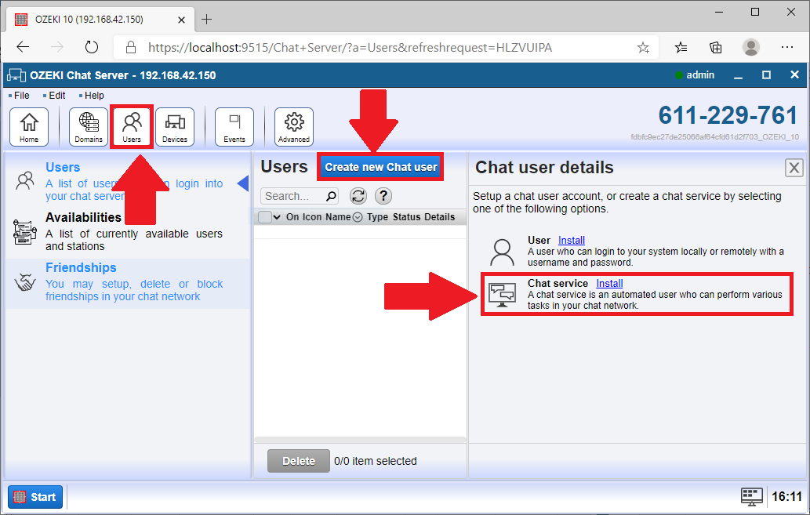Select the Domains toolbar icon
810x515 pixels.
click(89, 125)
